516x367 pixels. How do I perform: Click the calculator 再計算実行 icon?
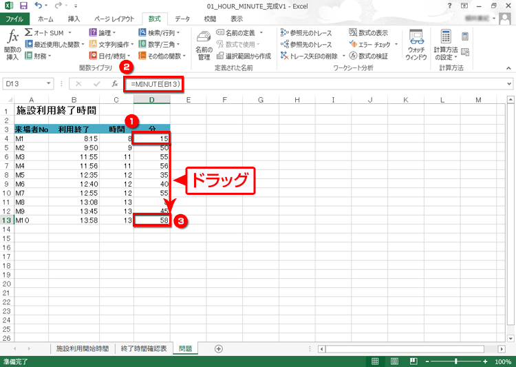point(465,36)
